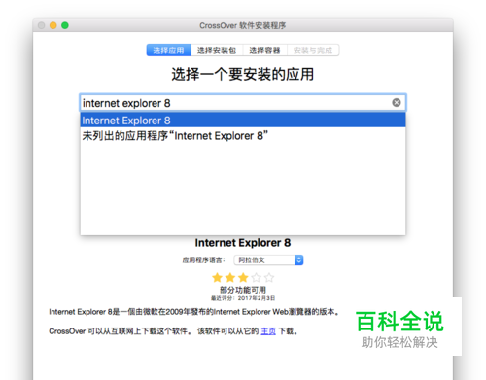
Task: Click the third gold rating star
Action: point(243,278)
